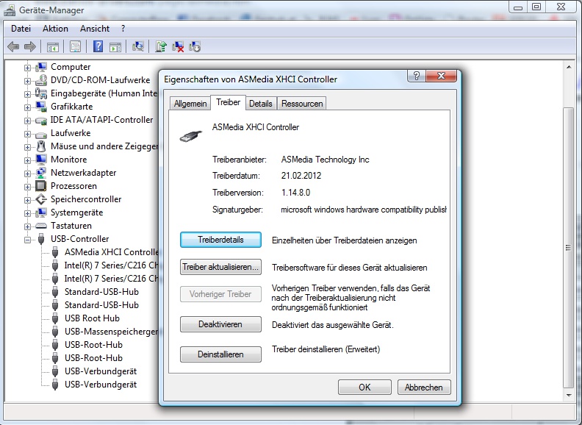Click the Deinstallieren button
The image size is (582, 425).
[220, 354]
